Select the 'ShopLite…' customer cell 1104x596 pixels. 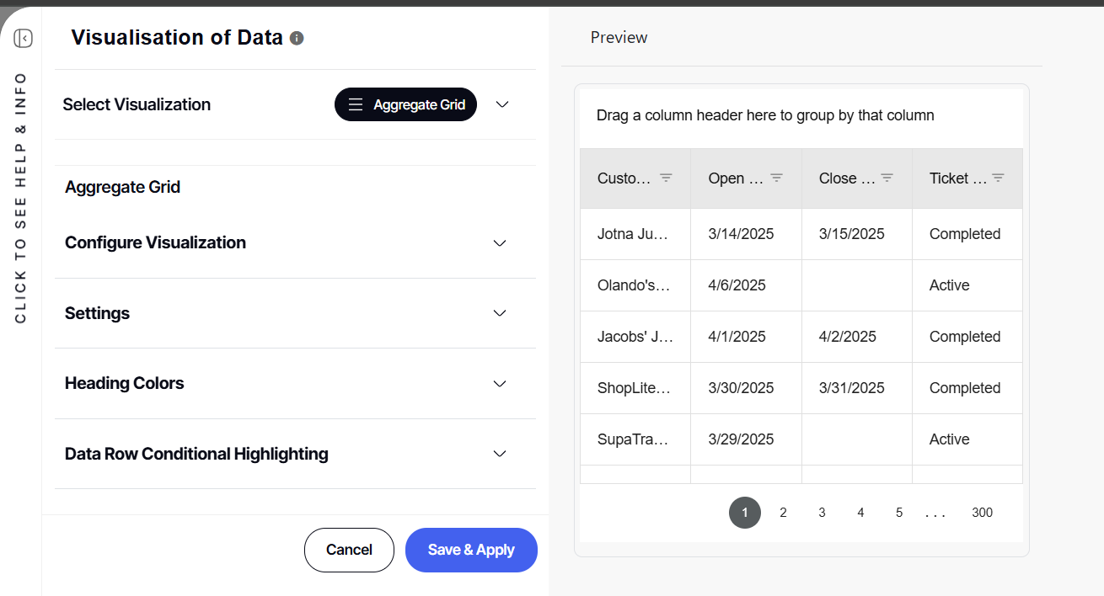pos(635,388)
